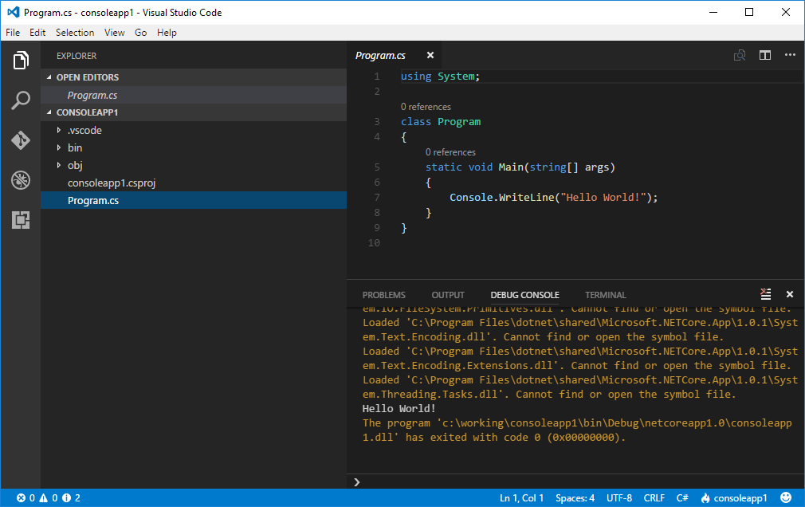Open the Search view icon
This screenshot has height=507, width=805.
[21, 100]
